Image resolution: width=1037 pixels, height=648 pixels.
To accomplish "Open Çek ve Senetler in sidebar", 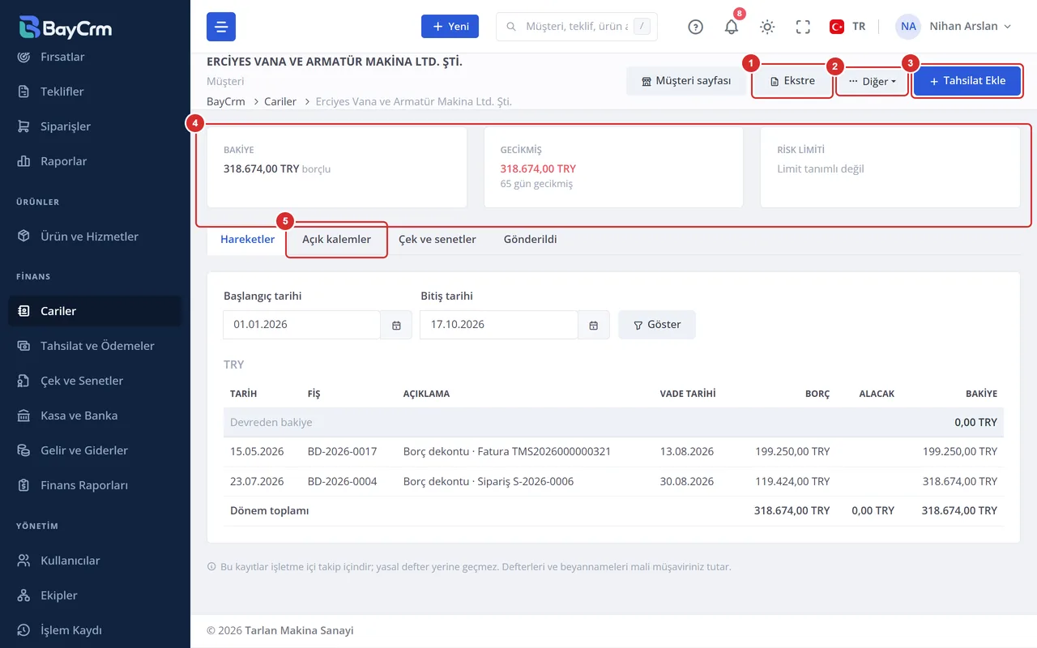I will point(95,381).
